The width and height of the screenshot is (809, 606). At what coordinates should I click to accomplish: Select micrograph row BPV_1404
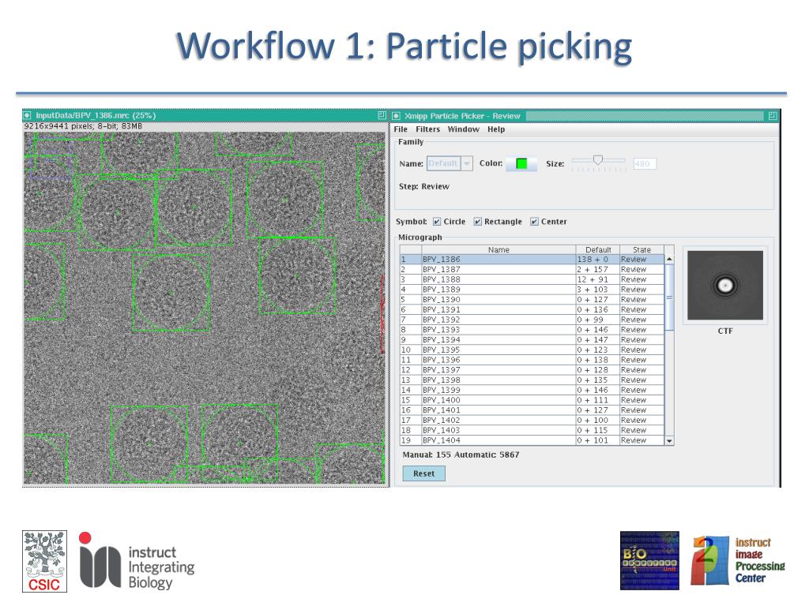pyautogui.click(x=532, y=440)
